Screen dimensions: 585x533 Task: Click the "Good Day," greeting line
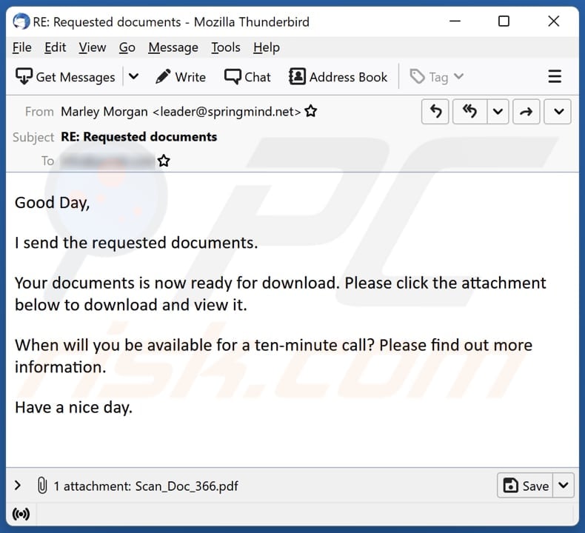(x=53, y=203)
